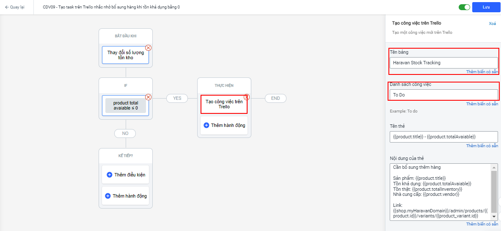Remove the 'Tạo công việc trên Trello' action
Screen dimensions: 501x231
247,97
